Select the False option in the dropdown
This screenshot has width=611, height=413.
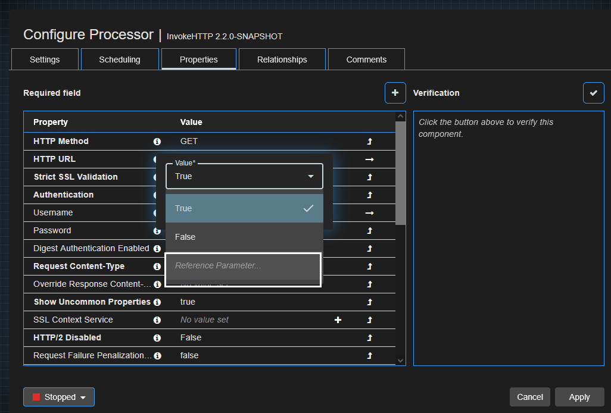pyautogui.click(x=185, y=237)
